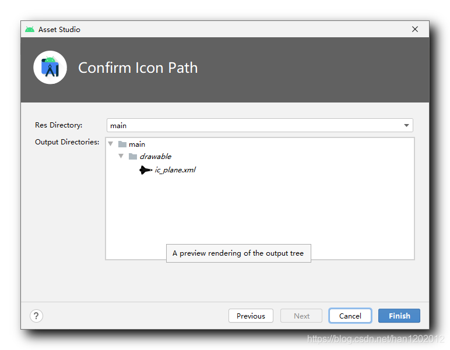Select the main item in the output tree

(x=137, y=144)
